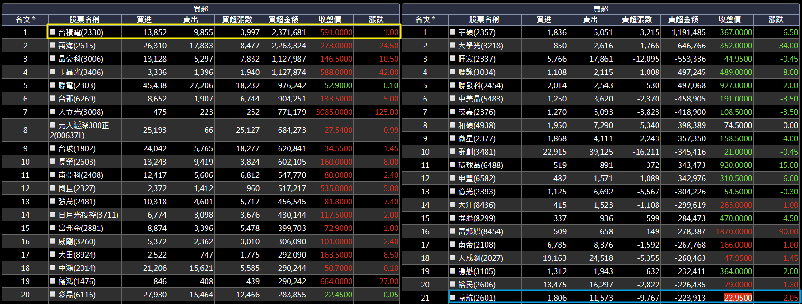
Task: Click 買進 header in 賣超 table
Action: tap(544, 19)
